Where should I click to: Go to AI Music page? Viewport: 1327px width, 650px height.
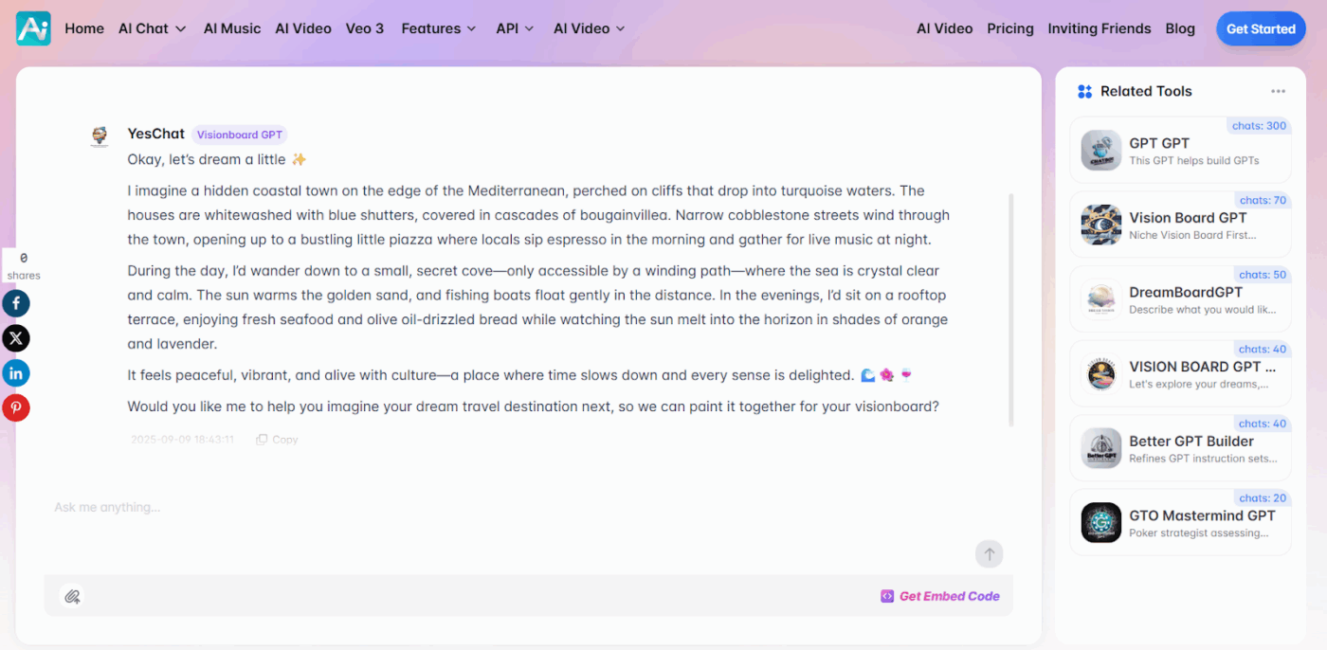pyautogui.click(x=232, y=28)
